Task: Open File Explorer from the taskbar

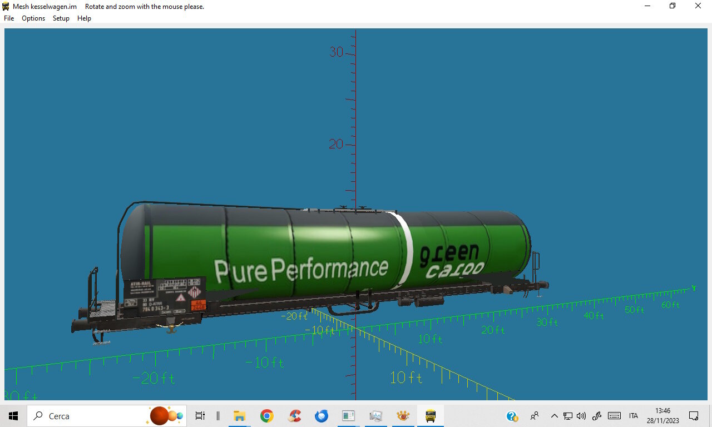Action: (239, 416)
